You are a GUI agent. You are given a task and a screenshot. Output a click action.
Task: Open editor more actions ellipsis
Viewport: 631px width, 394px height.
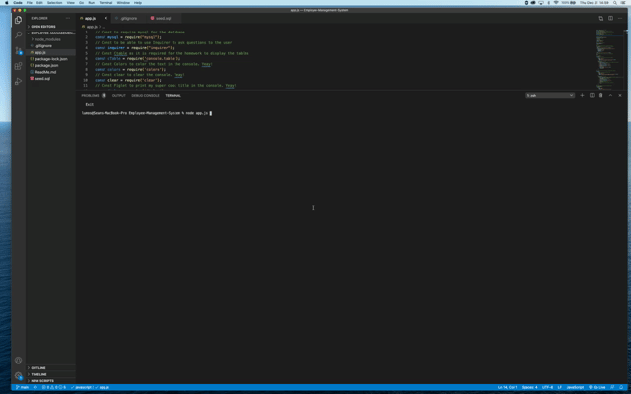(620, 18)
